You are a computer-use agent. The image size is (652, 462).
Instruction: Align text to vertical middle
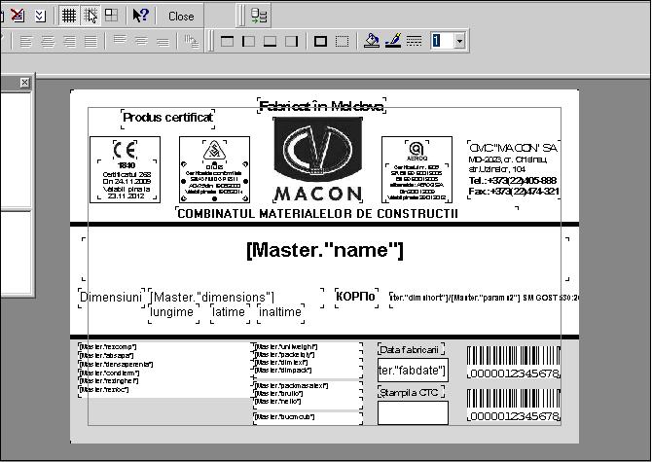141,41
